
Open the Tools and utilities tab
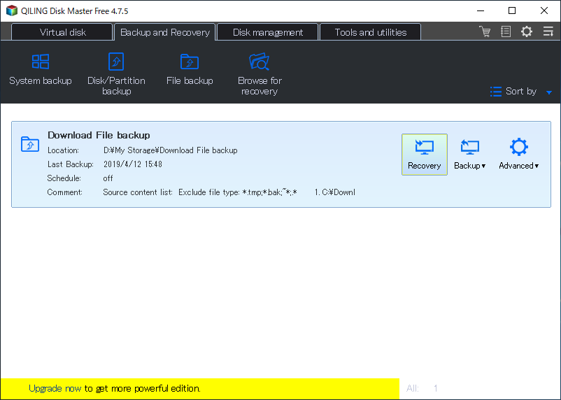[370, 32]
